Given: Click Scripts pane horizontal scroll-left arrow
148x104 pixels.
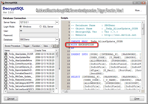Looking at the screenshot, I should 63,91.
